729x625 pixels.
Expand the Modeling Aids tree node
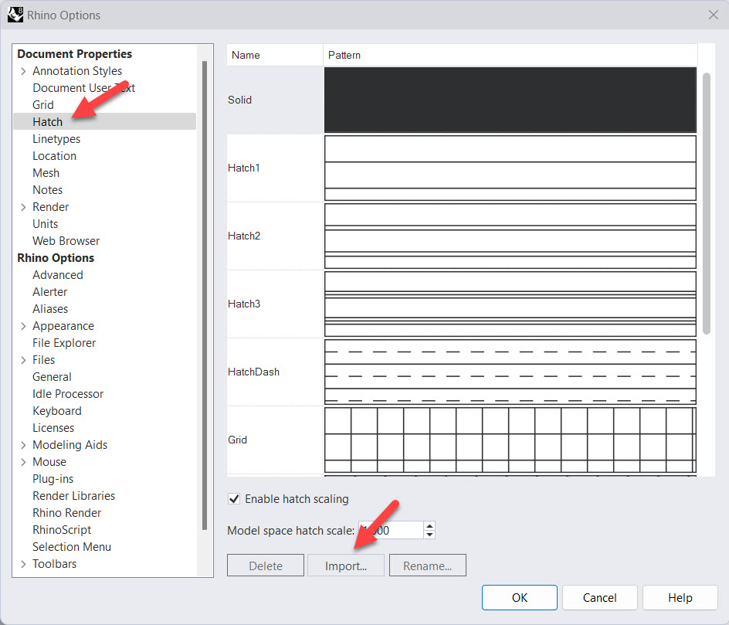[23, 445]
